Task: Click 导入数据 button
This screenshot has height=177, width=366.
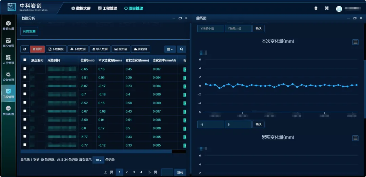Action: (x=100, y=49)
